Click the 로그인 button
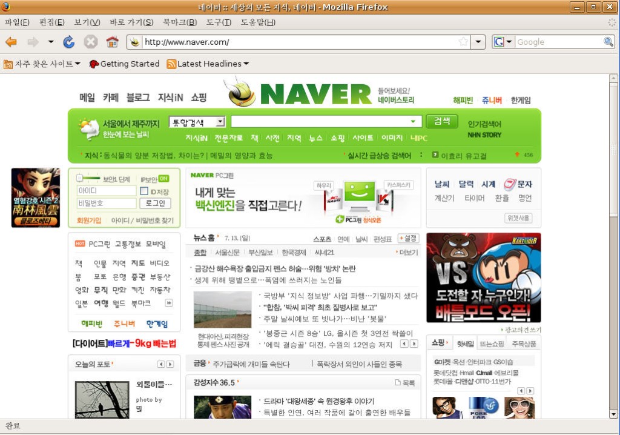Viewport: 620px width, 435px height. (x=155, y=204)
